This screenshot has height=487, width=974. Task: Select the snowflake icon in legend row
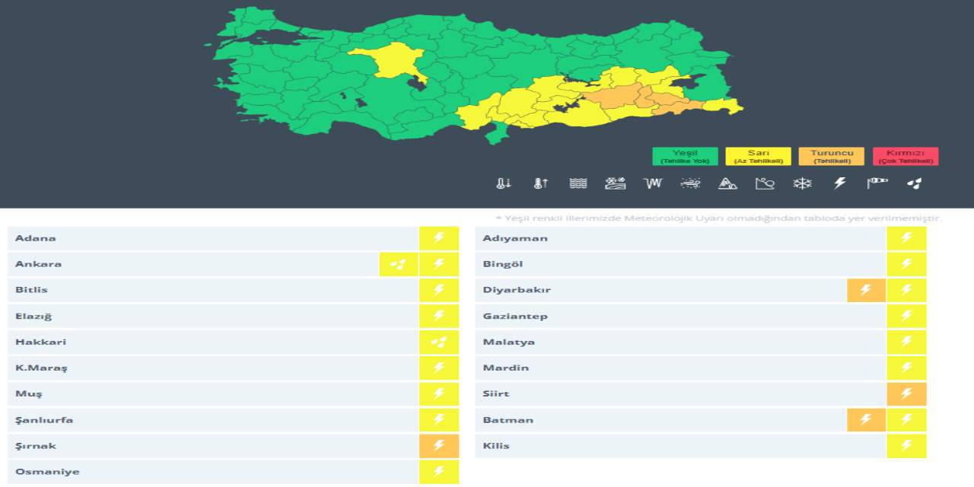click(x=802, y=183)
